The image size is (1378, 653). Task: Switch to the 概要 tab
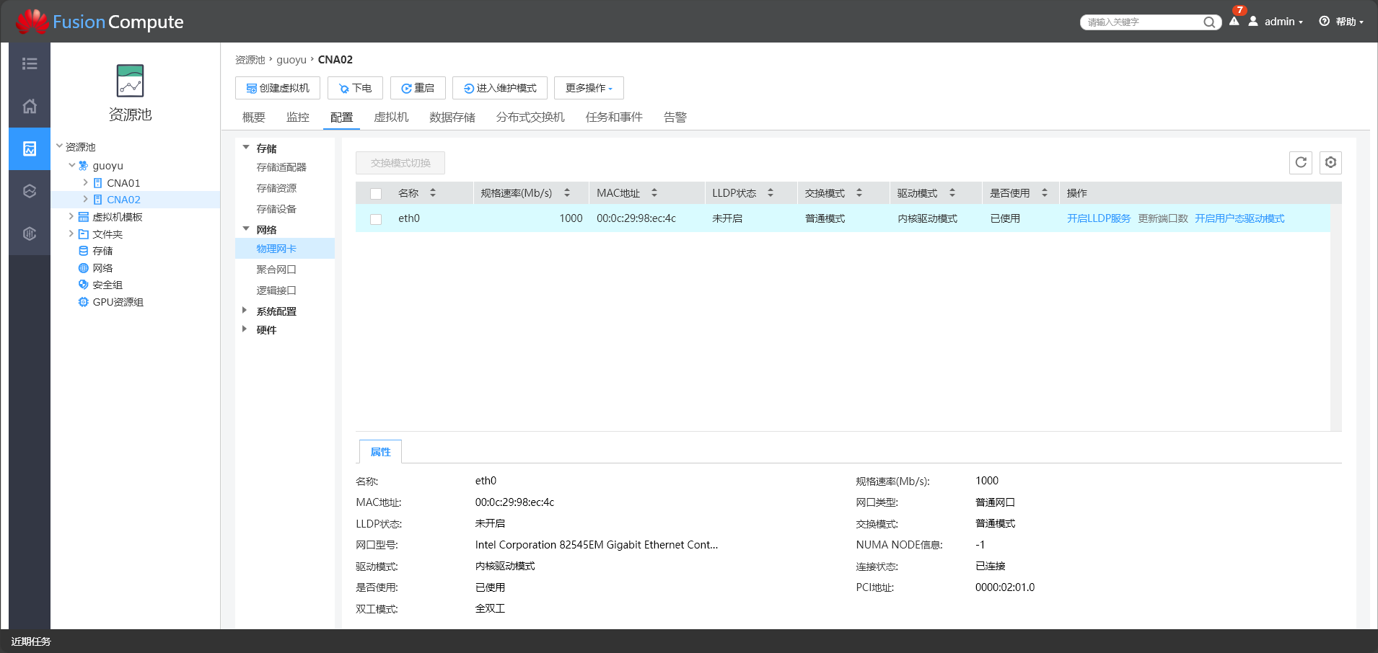click(x=254, y=117)
